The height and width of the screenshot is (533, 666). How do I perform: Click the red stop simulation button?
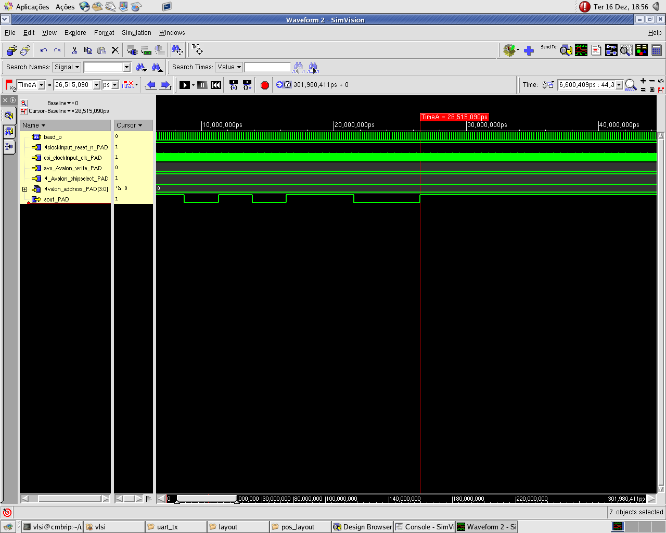click(x=264, y=85)
